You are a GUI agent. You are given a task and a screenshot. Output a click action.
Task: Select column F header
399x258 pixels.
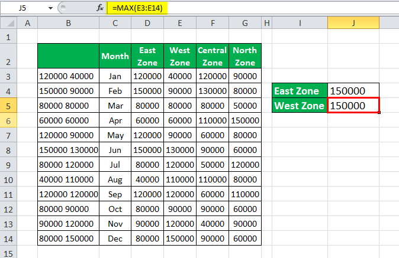coord(213,23)
